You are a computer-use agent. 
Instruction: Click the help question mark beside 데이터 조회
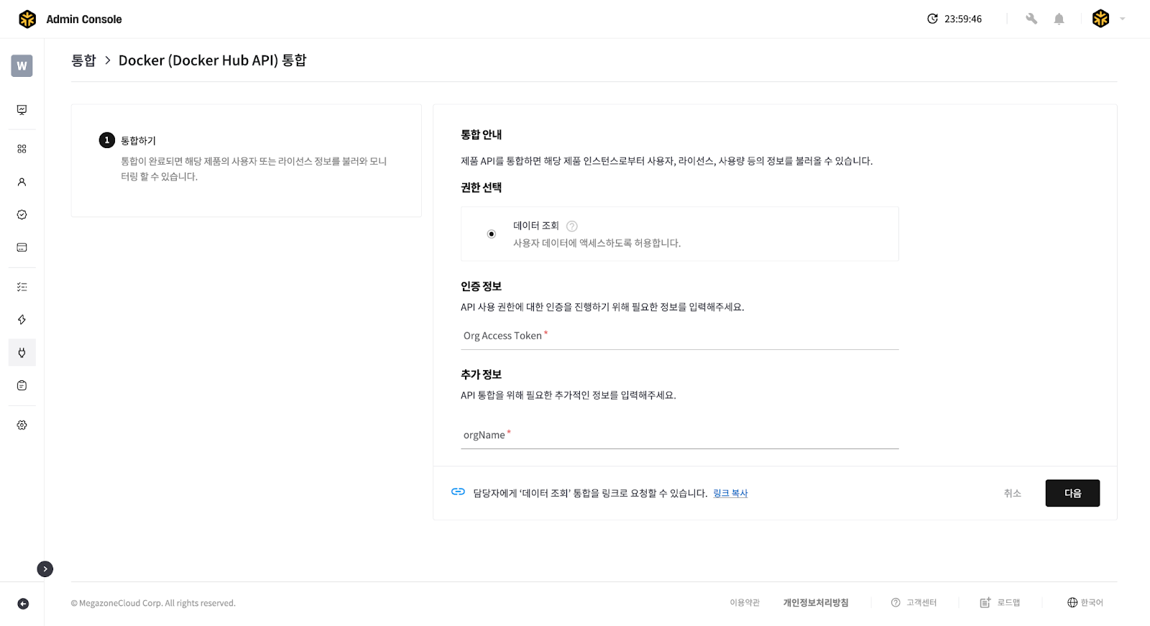pos(572,226)
